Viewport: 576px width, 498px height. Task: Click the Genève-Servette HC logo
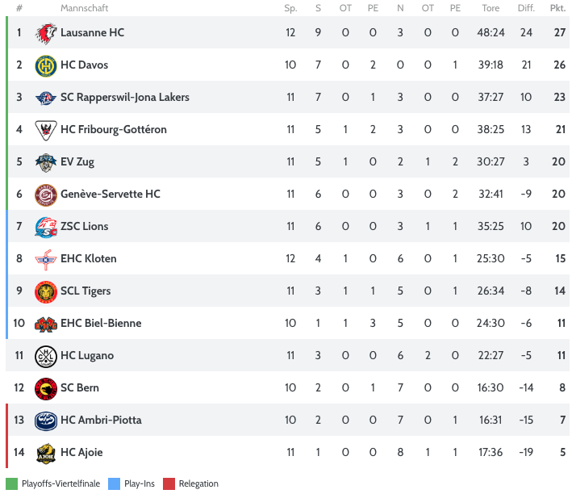tap(46, 195)
